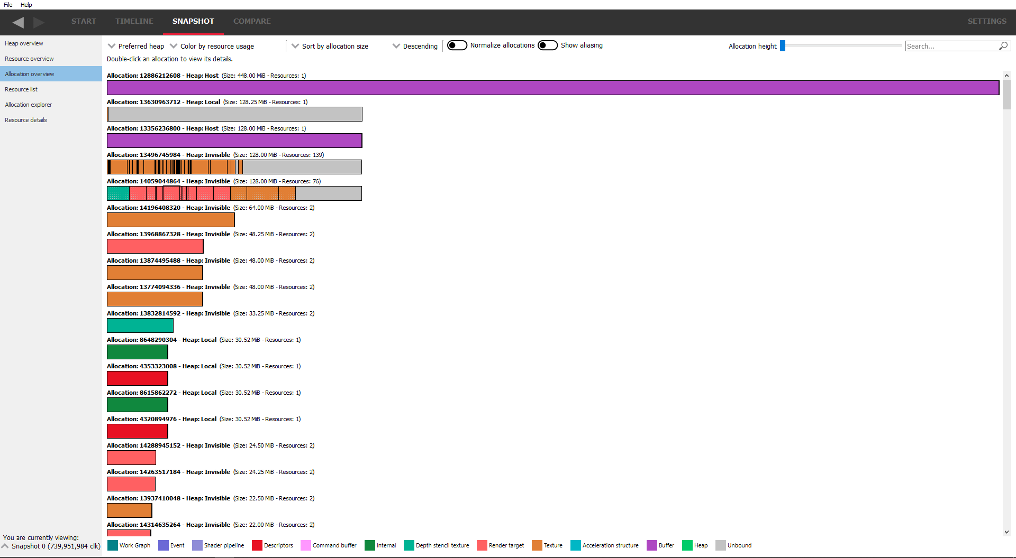Open the File menu
The width and height of the screenshot is (1016, 558).
click(8, 5)
